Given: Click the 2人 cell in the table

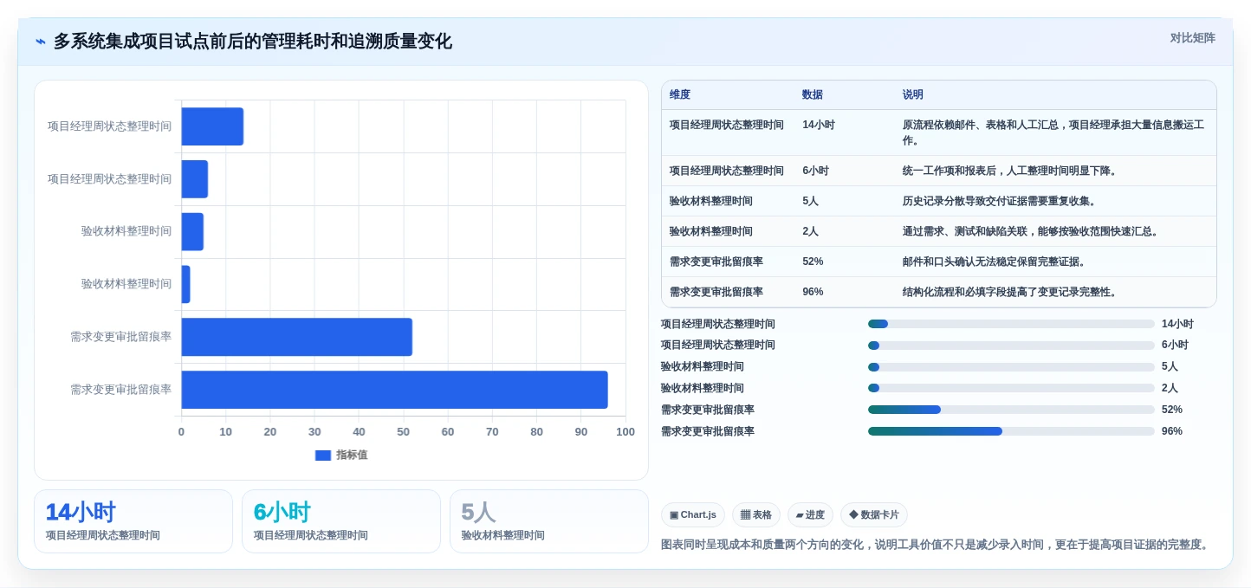Looking at the screenshot, I should click(810, 231).
